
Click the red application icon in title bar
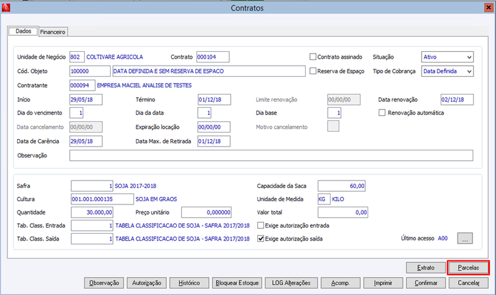click(6, 7)
